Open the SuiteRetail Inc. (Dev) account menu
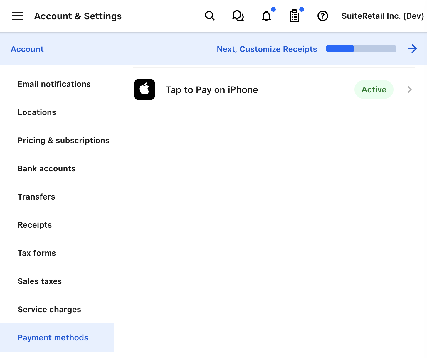 pos(382,16)
